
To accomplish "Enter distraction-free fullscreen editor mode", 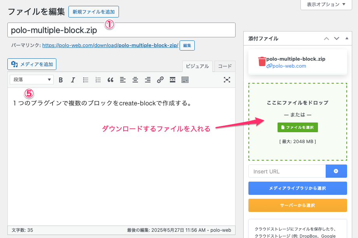I will 227,80.
